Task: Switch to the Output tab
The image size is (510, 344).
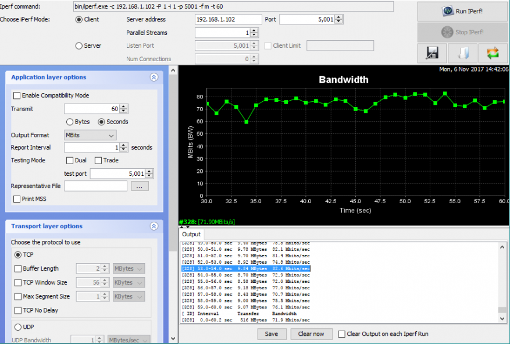Action: 191,234
